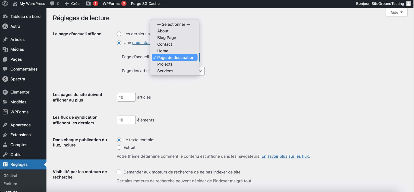The height and width of the screenshot is (192, 414).
Task: Click the Commentaires speech bubble icon
Action: pos(5,69)
